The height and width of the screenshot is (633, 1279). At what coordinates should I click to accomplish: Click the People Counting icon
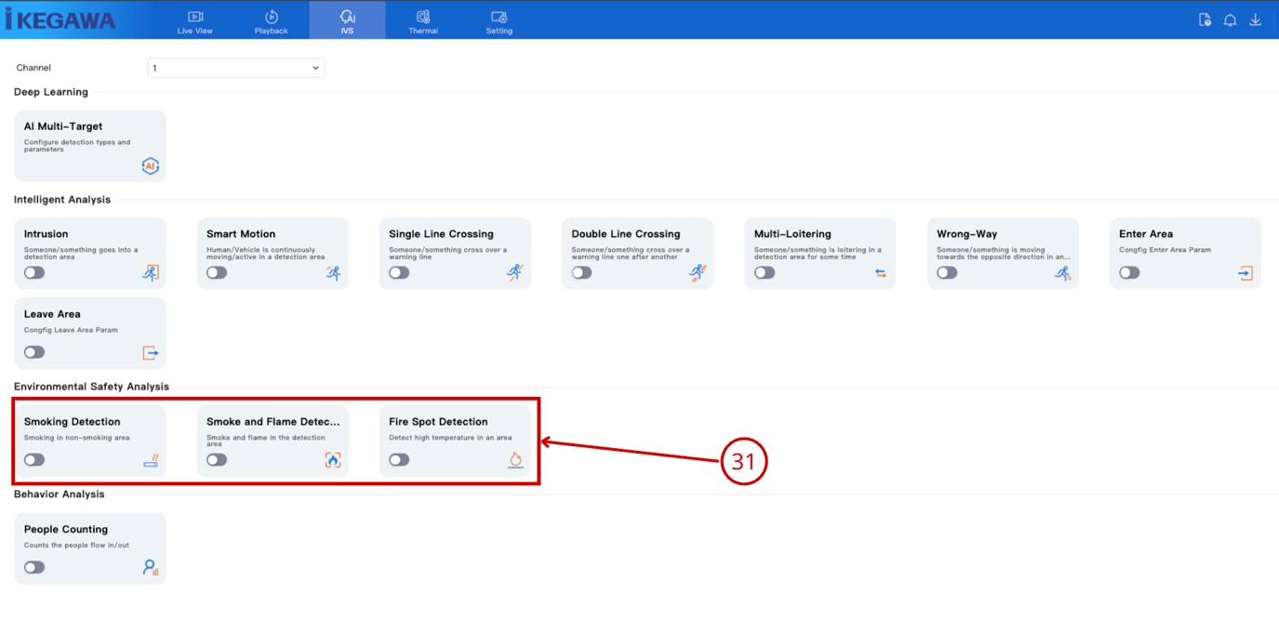tap(150, 567)
